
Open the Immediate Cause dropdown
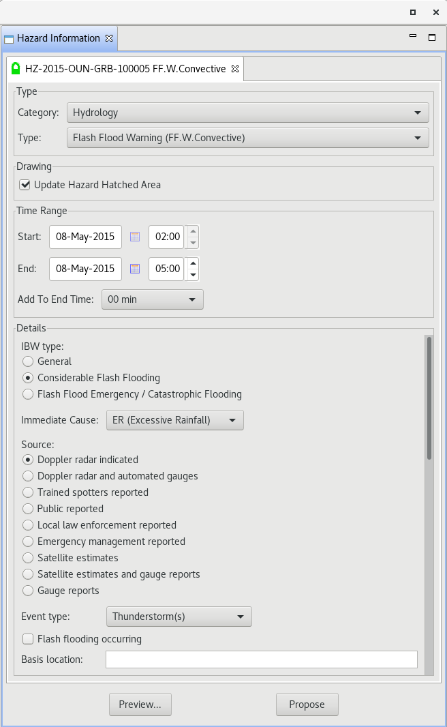point(175,420)
